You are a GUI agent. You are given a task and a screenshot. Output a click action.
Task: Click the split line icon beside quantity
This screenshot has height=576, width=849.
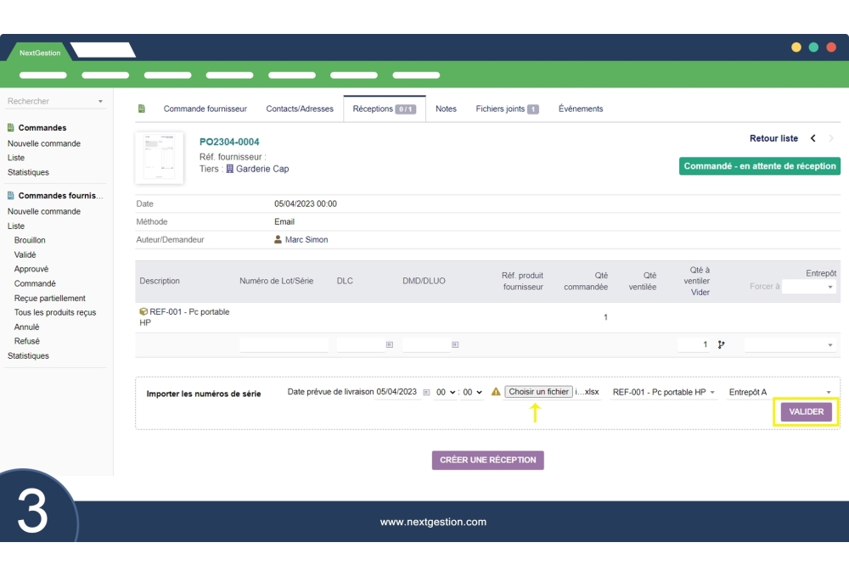coord(722,344)
